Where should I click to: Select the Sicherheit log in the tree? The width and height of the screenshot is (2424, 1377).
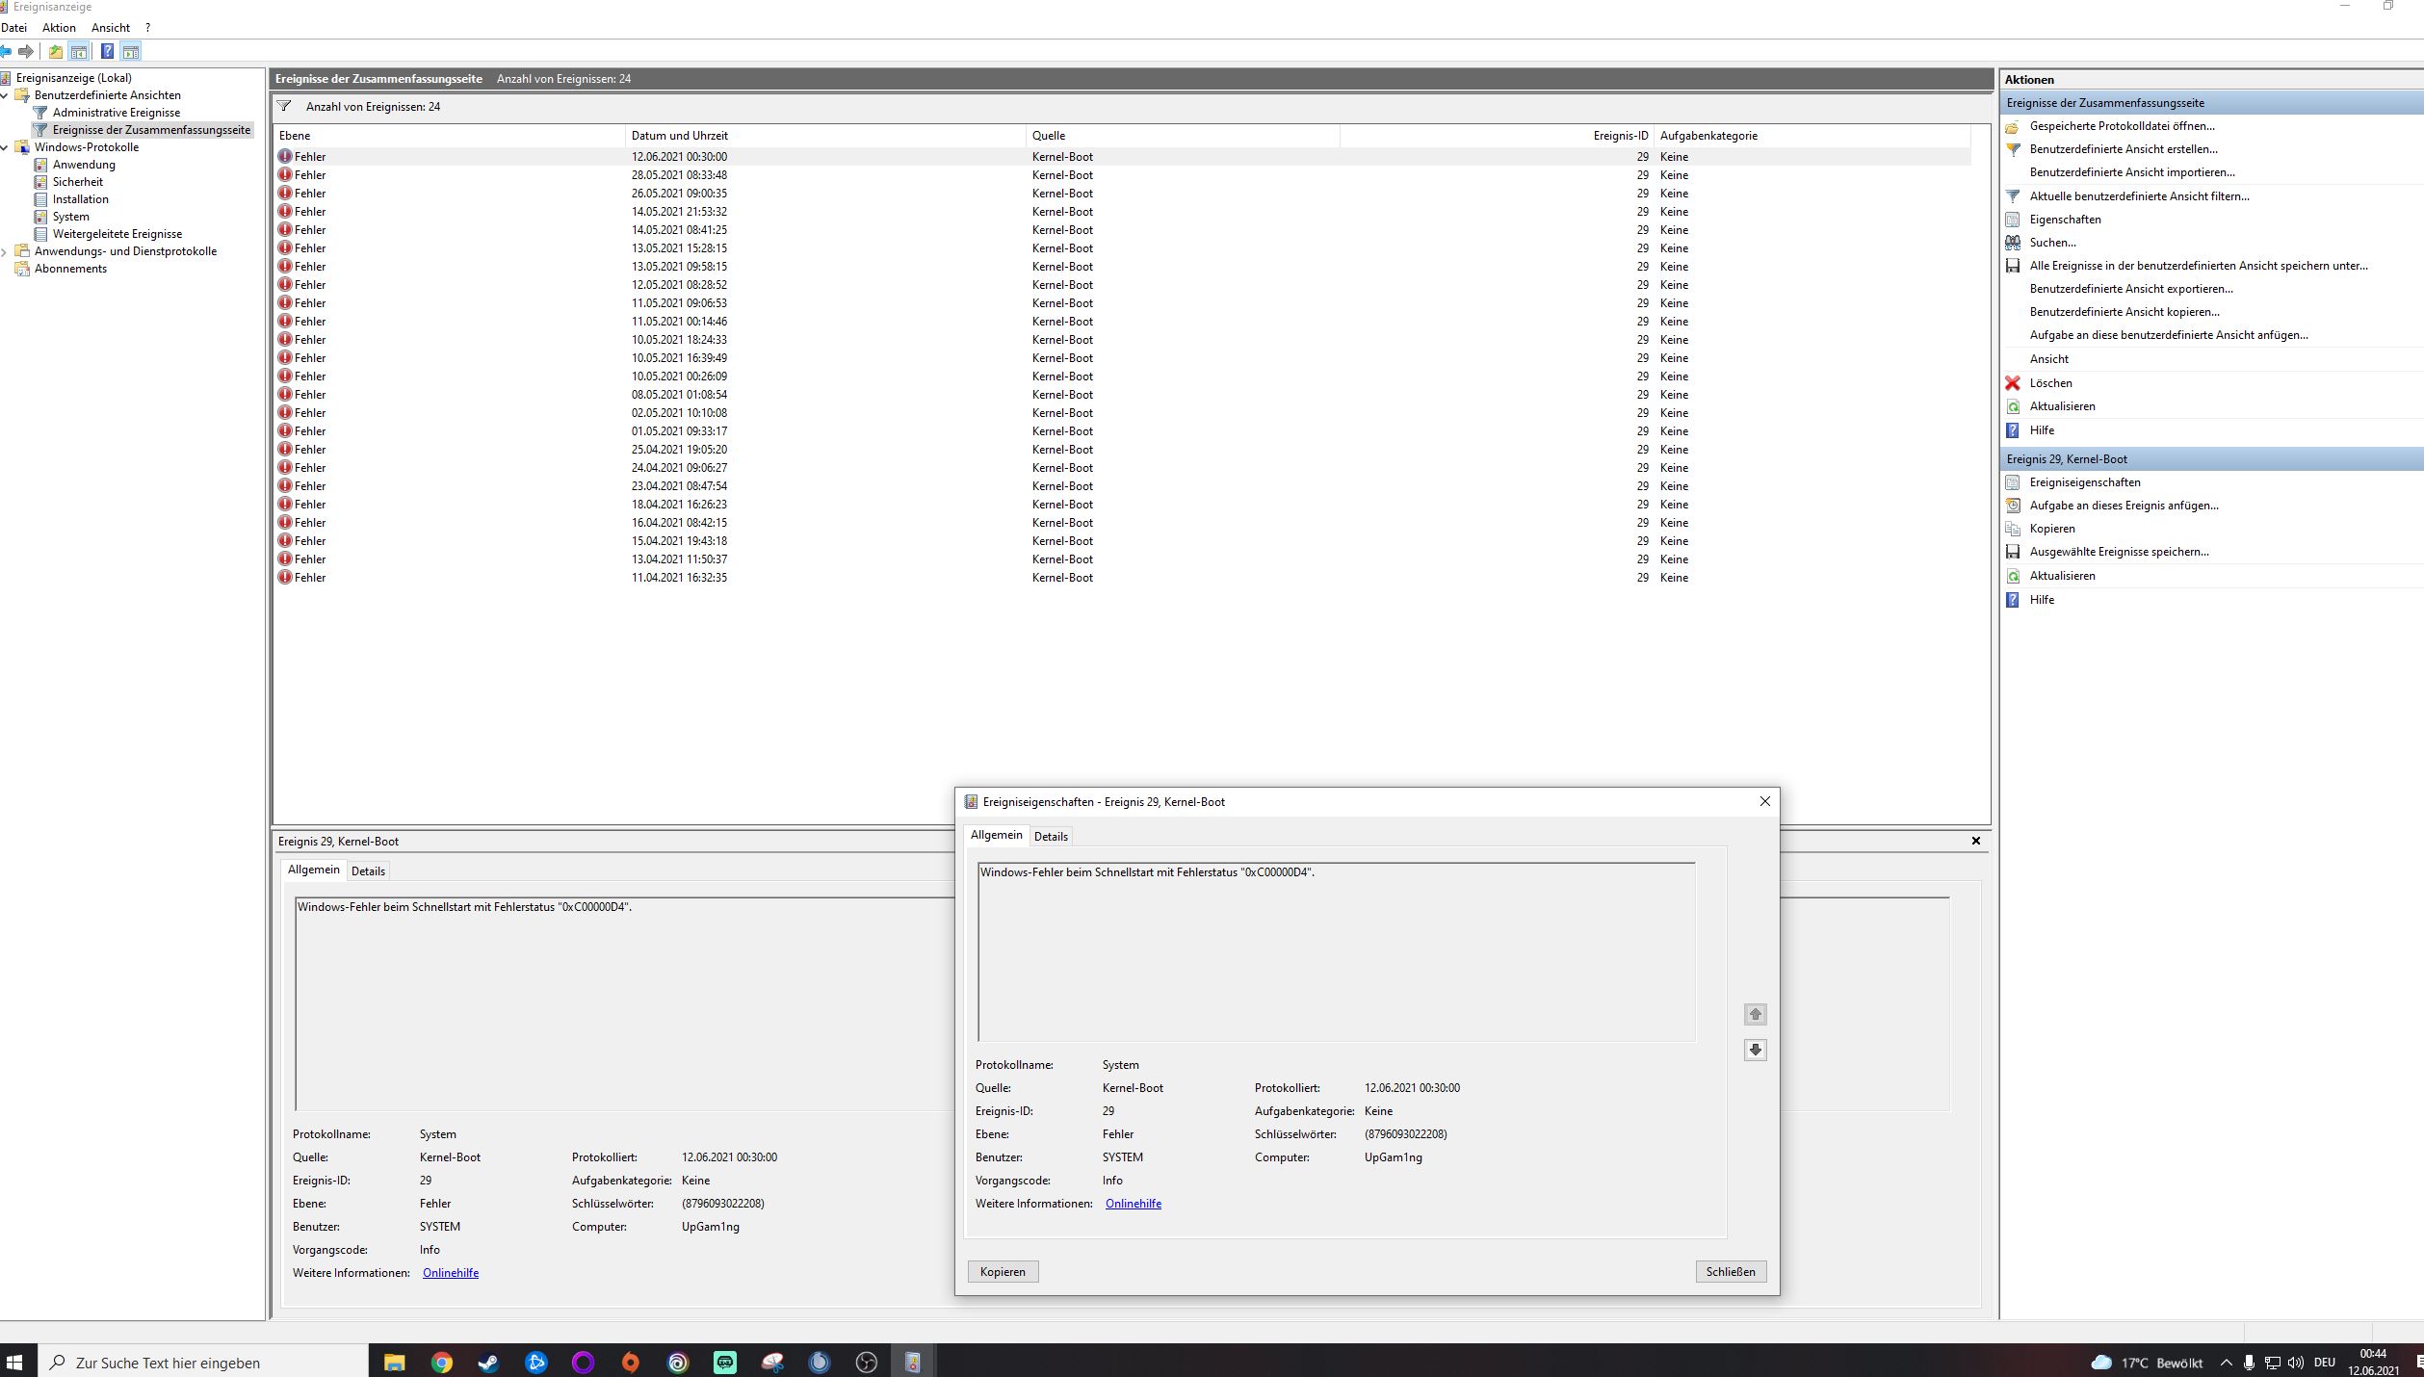tap(77, 182)
